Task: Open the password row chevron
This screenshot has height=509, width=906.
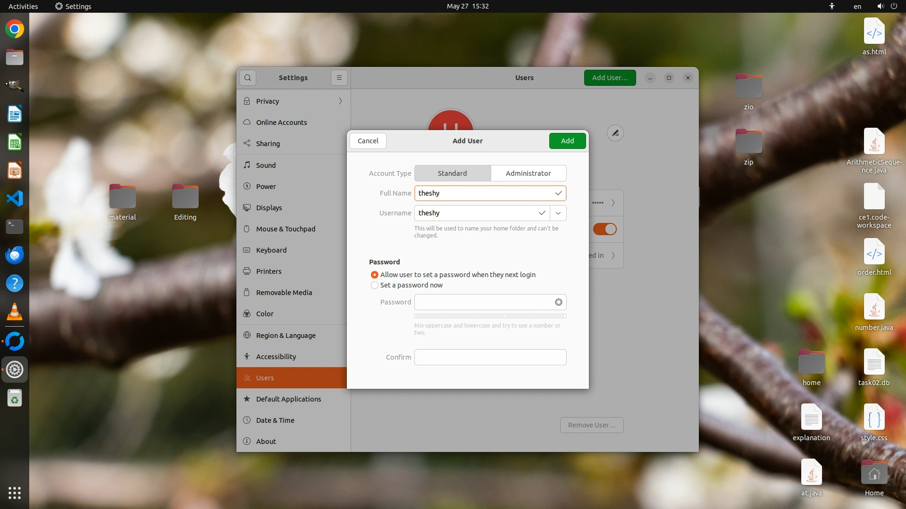Action: (613, 203)
